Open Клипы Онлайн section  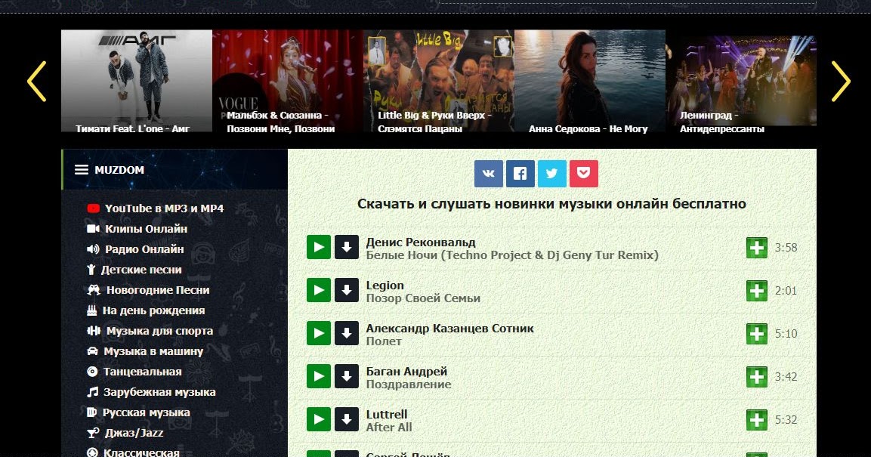tap(137, 229)
